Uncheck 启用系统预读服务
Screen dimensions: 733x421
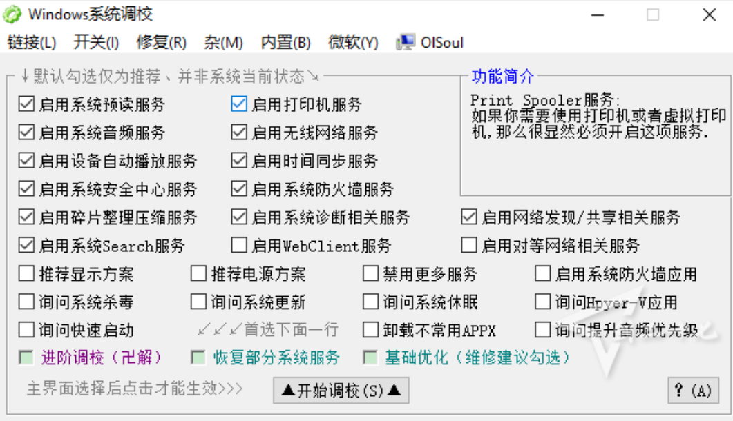(26, 104)
